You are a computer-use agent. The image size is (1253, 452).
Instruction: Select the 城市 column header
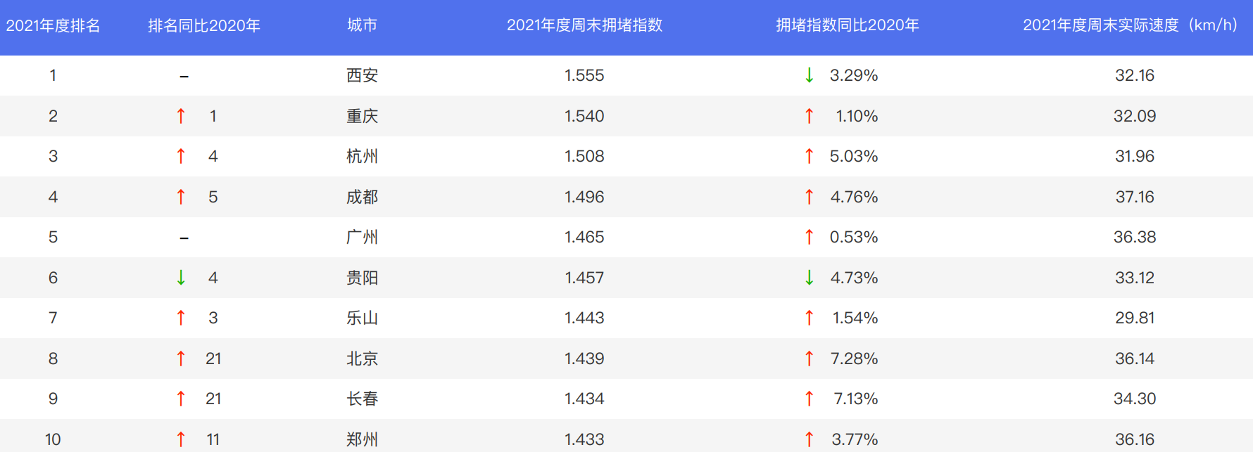coord(362,25)
